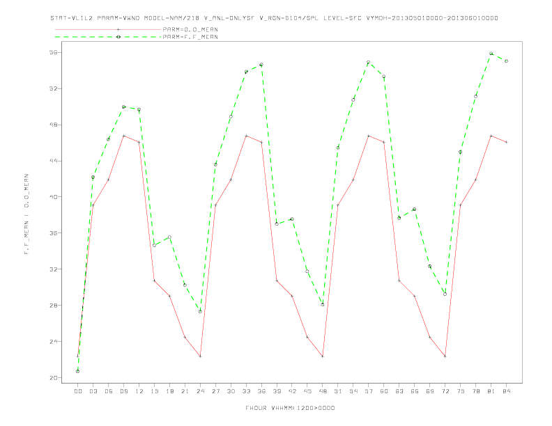The width and height of the screenshot is (552, 426).
Task: Click the y-axis tick label 56
Action: (55, 52)
